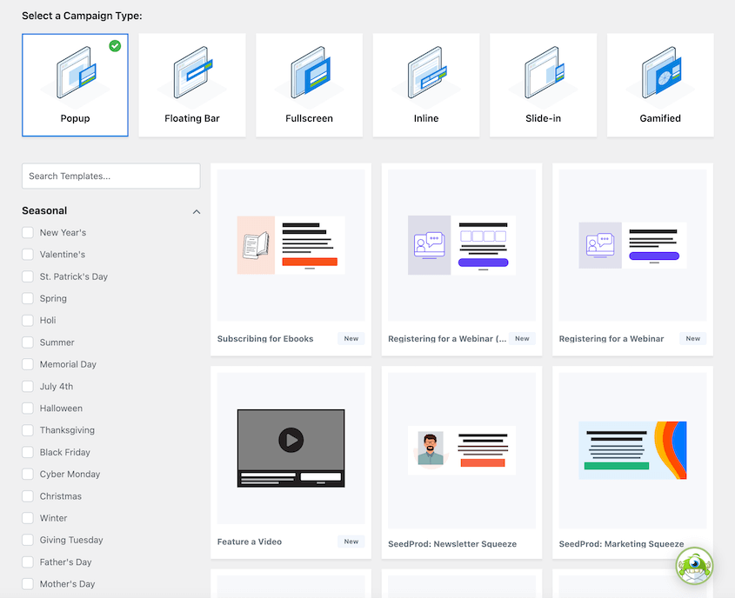Select the Floating Bar campaign type
This screenshot has width=735, height=598.
pyautogui.click(x=191, y=84)
